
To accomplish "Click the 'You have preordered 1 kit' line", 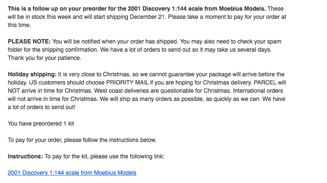I will tap(41, 124).
